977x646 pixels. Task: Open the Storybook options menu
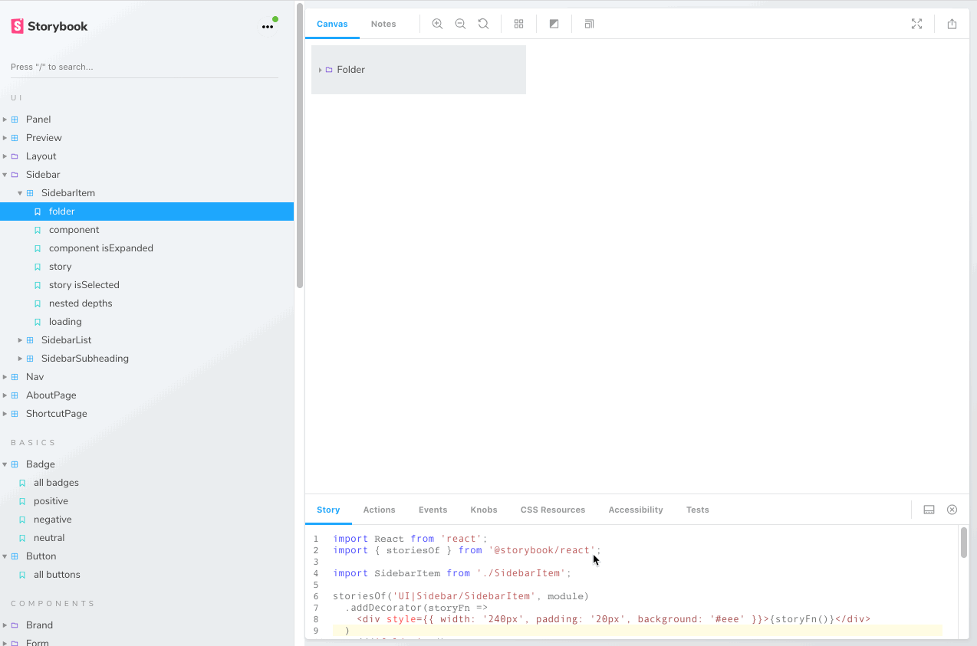tap(268, 25)
